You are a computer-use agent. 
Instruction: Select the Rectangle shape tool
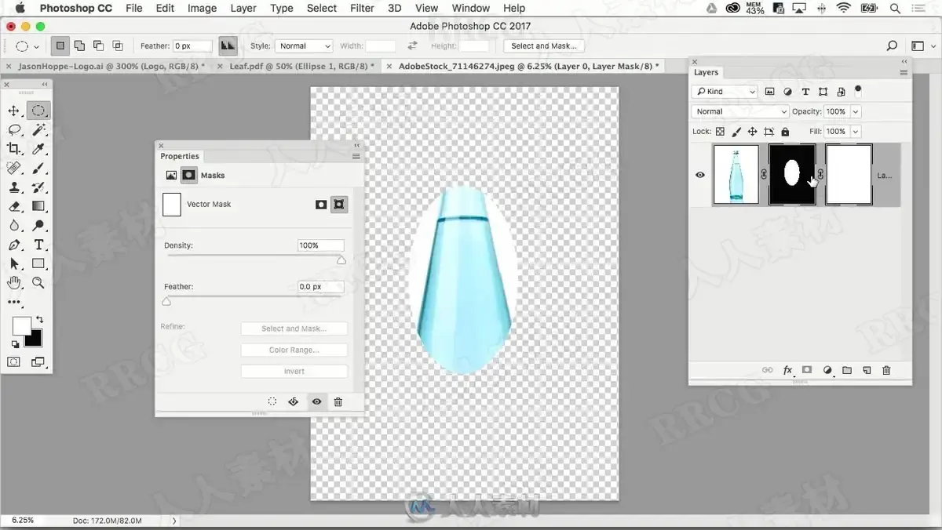pyautogui.click(x=38, y=263)
